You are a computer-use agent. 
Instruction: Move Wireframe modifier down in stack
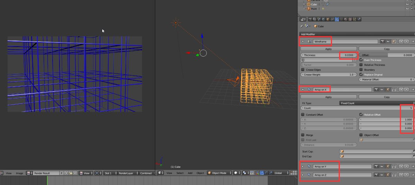coord(406,41)
